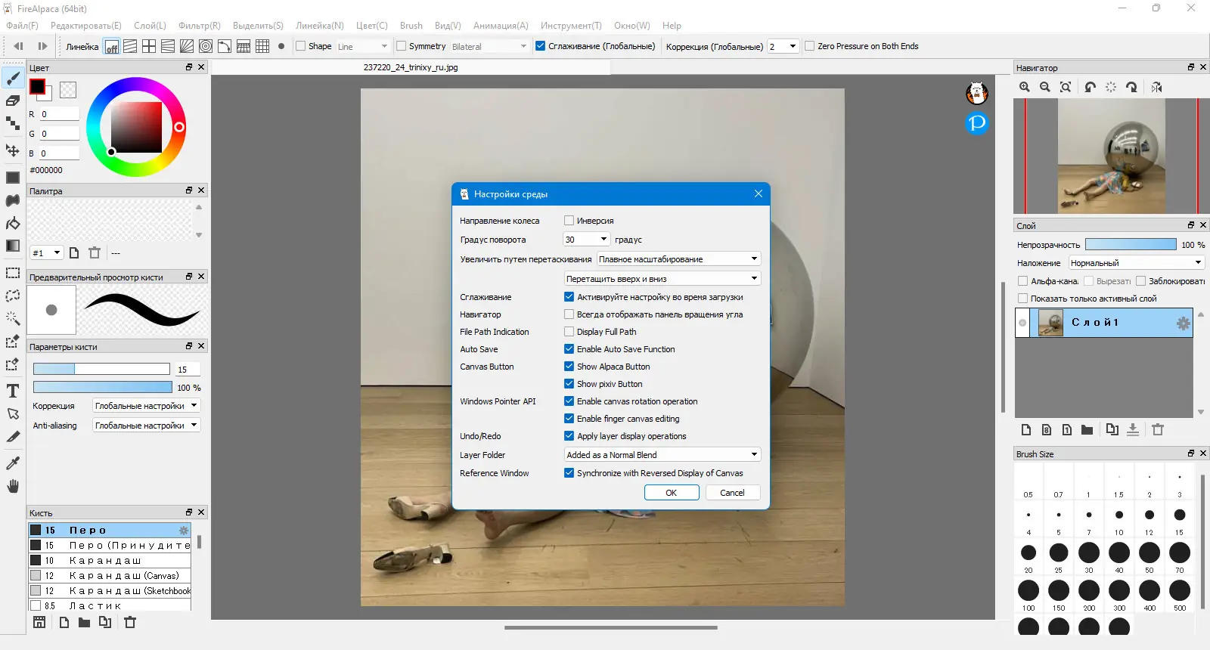Close the Настройки среды dialog
This screenshot has width=1210, height=650.
[x=759, y=194]
